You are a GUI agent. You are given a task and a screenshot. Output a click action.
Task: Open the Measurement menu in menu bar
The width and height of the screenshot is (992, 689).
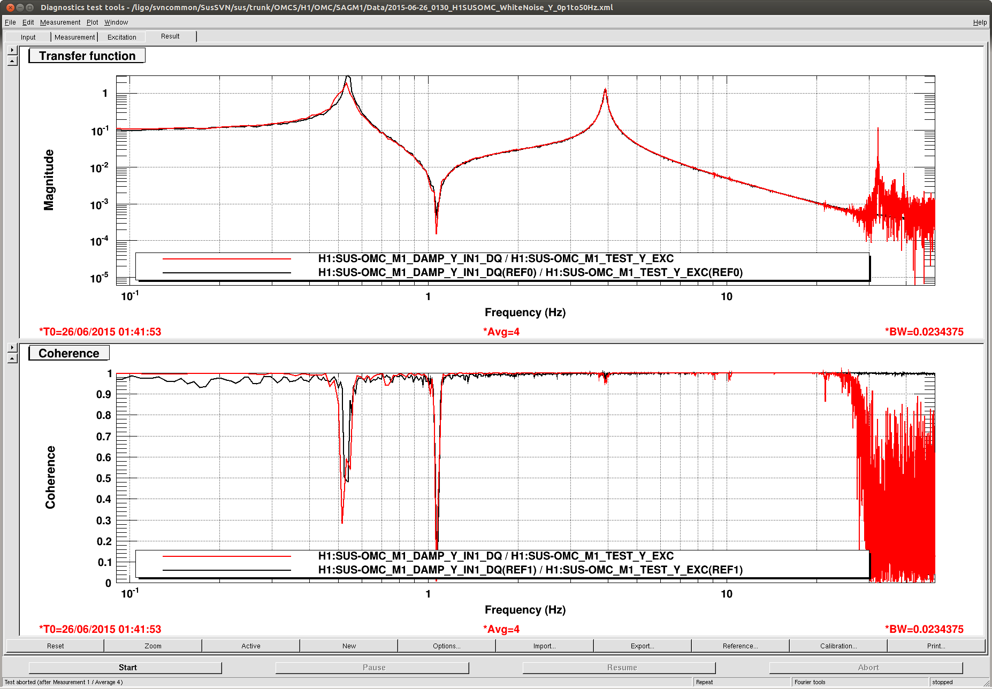point(60,22)
